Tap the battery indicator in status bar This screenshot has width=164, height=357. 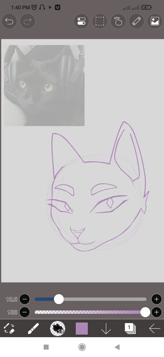[147, 7]
